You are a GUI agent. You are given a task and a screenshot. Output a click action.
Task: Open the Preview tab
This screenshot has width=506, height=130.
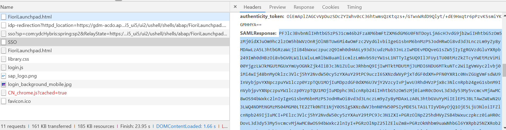[x=277, y=7]
